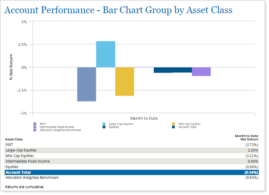Select the Large-Cap Equities table row
This screenshot has width=269, height=195.
(x=131, y=151)
